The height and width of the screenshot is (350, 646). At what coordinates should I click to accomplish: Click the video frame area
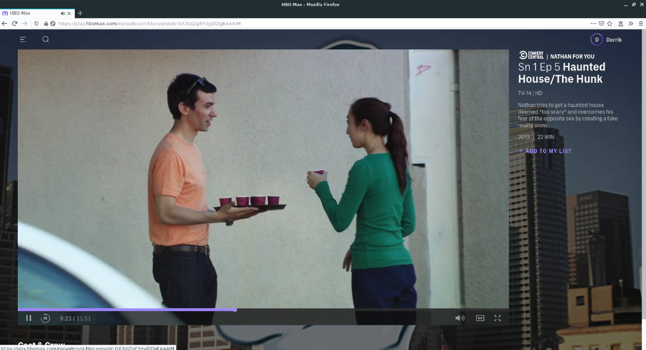point(263,178)
